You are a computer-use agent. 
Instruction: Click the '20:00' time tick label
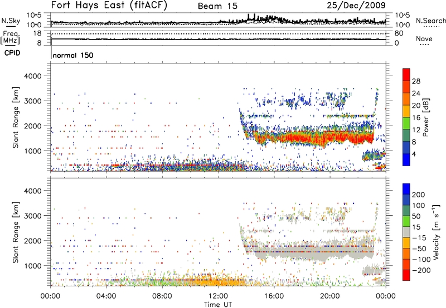330,296
